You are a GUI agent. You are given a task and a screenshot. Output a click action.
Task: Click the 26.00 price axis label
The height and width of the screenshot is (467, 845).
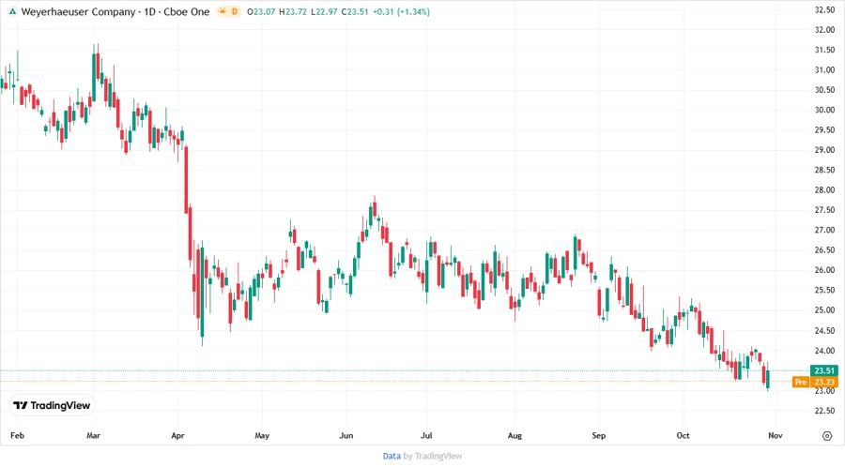[x=824, y=270]
